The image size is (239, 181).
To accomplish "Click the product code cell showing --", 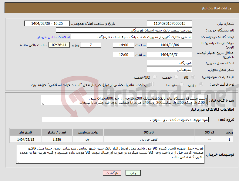I will coord(210,140).
